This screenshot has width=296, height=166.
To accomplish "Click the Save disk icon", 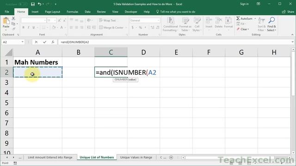I will coord(33,4).
